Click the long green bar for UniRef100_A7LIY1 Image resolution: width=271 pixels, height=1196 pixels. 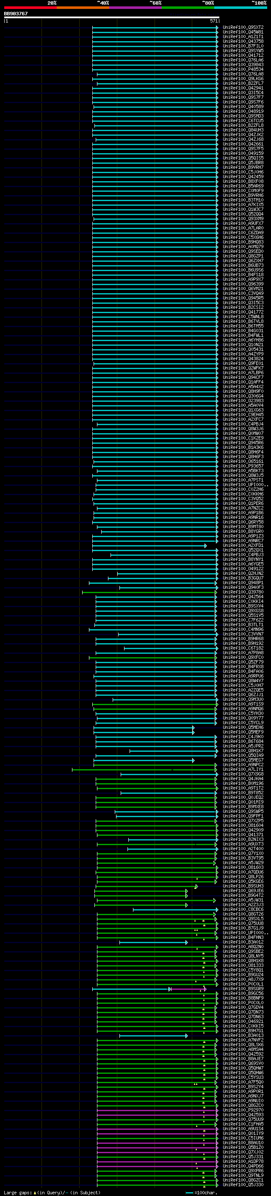(144, 770)
